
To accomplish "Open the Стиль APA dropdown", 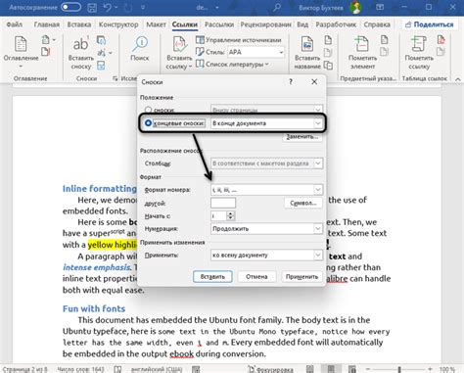I will point(255,52).
